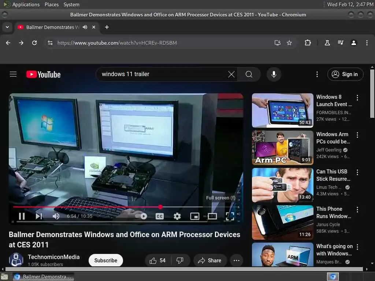
Task: Enable miniplayer mode
Action: (195, 216)
